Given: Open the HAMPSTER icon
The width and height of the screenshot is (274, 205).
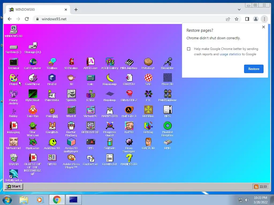Looking at the screenshot, I should pos(110,112).
